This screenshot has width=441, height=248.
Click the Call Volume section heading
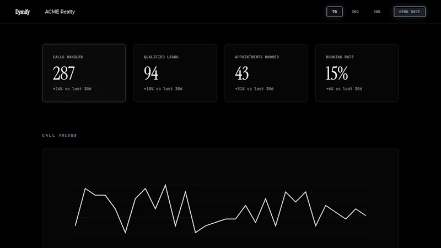pos(60,136)
